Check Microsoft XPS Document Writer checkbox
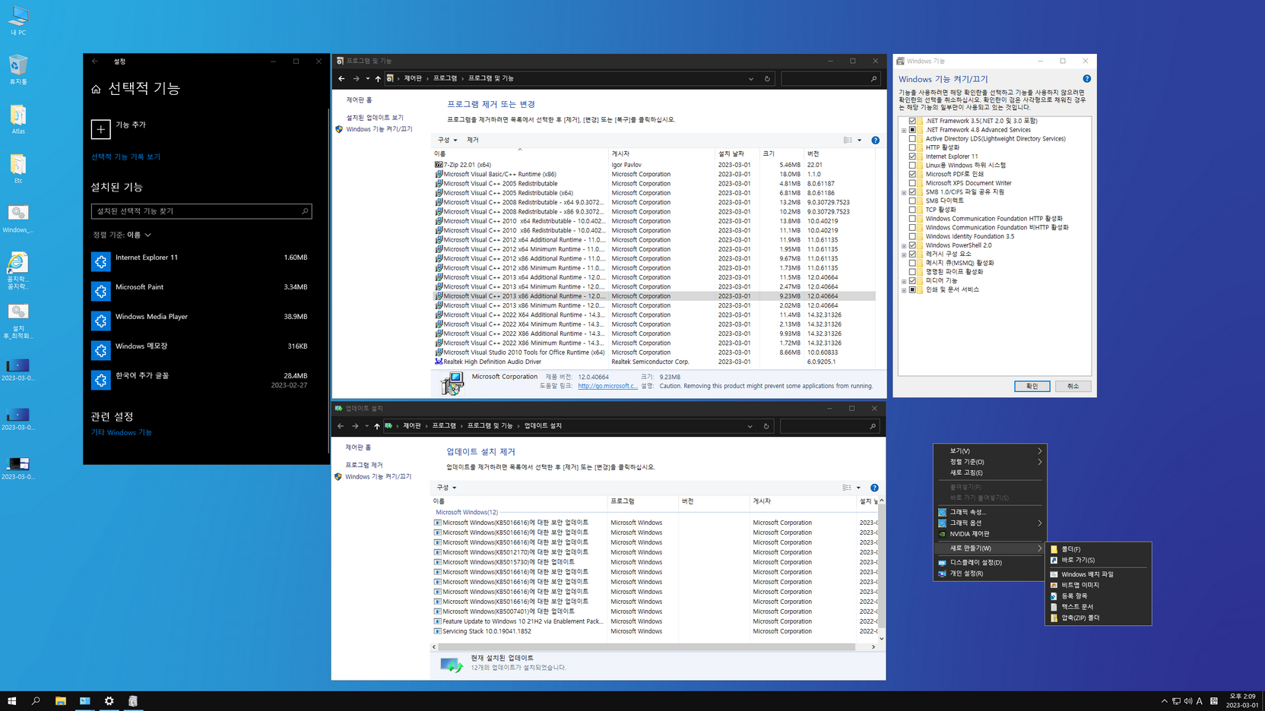The width and height of the screenshot is (1265, 711). [x=912, y=183]
